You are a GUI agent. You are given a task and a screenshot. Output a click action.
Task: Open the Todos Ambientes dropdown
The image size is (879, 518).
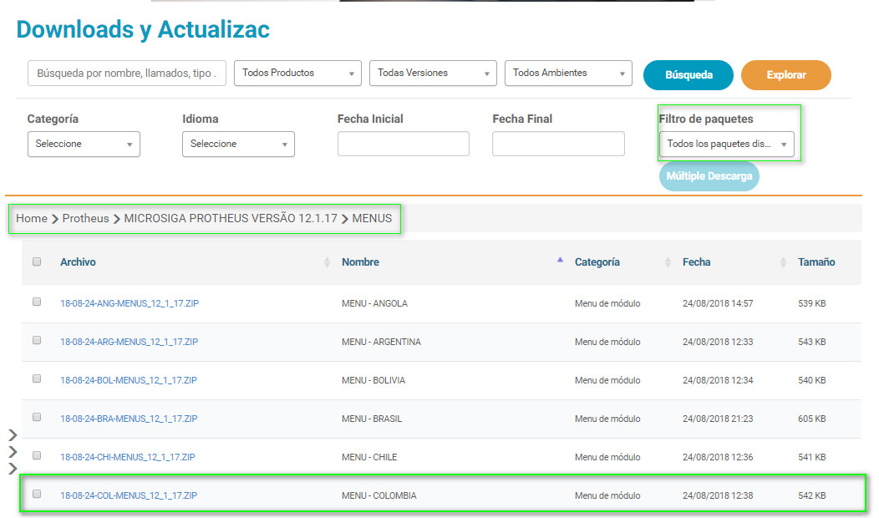[568, 74]
